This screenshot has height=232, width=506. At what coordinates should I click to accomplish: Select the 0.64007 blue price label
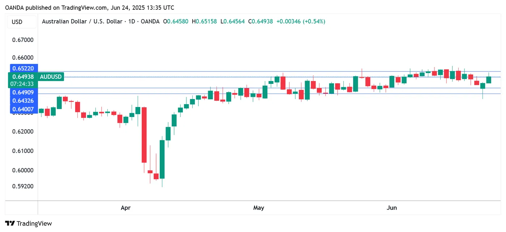[23, 109]
